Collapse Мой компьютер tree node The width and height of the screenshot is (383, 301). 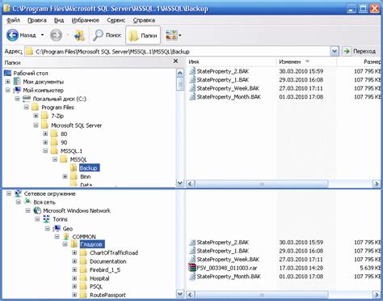tap(7, 90)
